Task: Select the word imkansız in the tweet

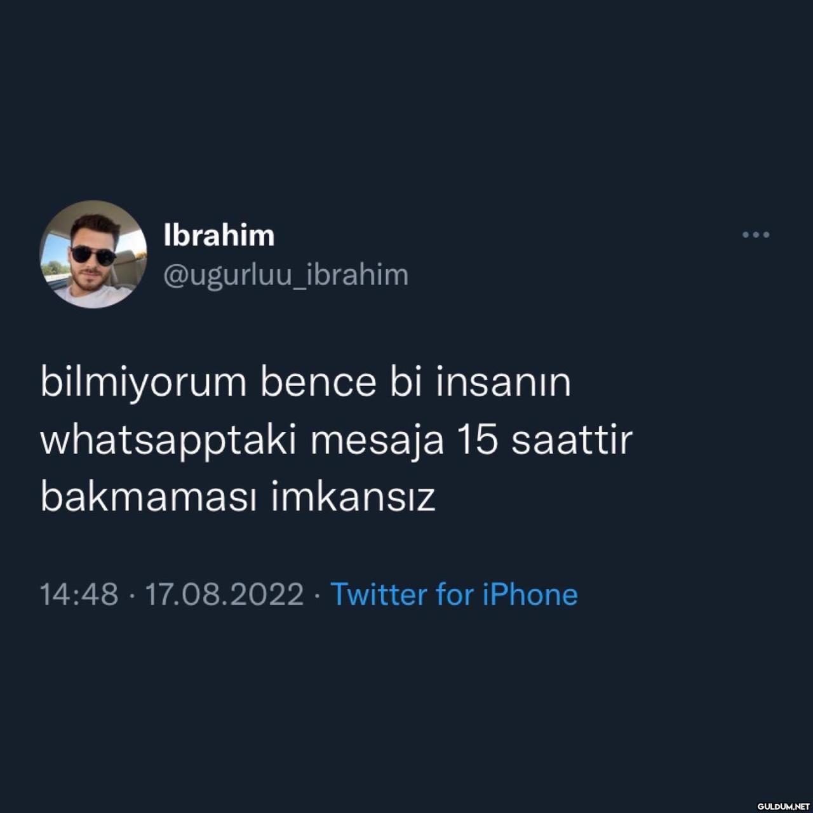Action: (353, 497)
